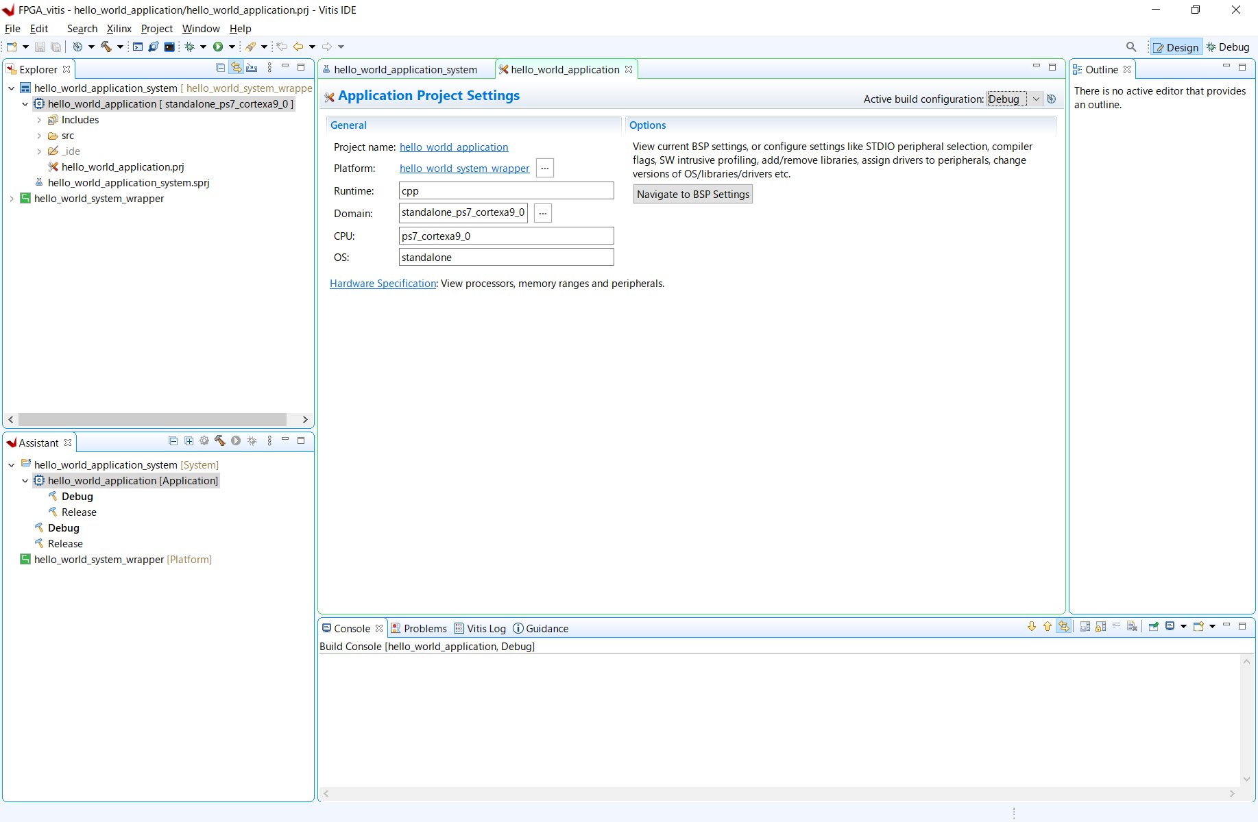
Task: Click the hello_world_application project name link
Action: pos(454,147)
